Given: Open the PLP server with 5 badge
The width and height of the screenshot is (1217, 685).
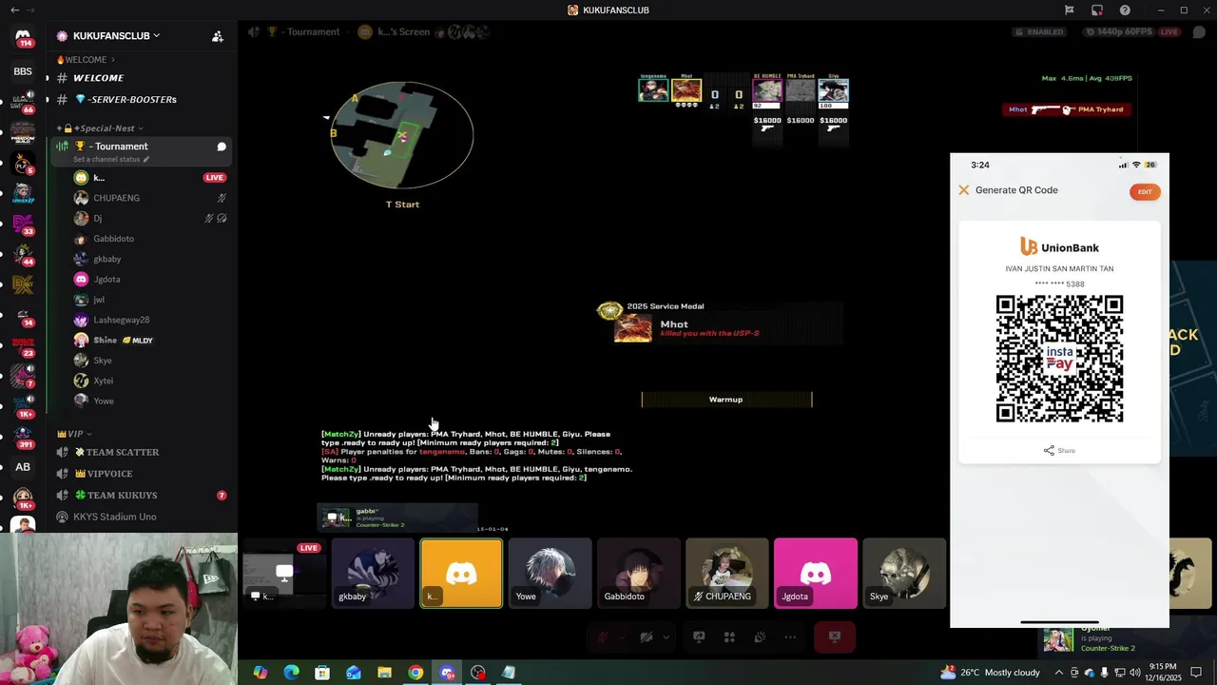Looking at the screenshot, I should (23, 163).
